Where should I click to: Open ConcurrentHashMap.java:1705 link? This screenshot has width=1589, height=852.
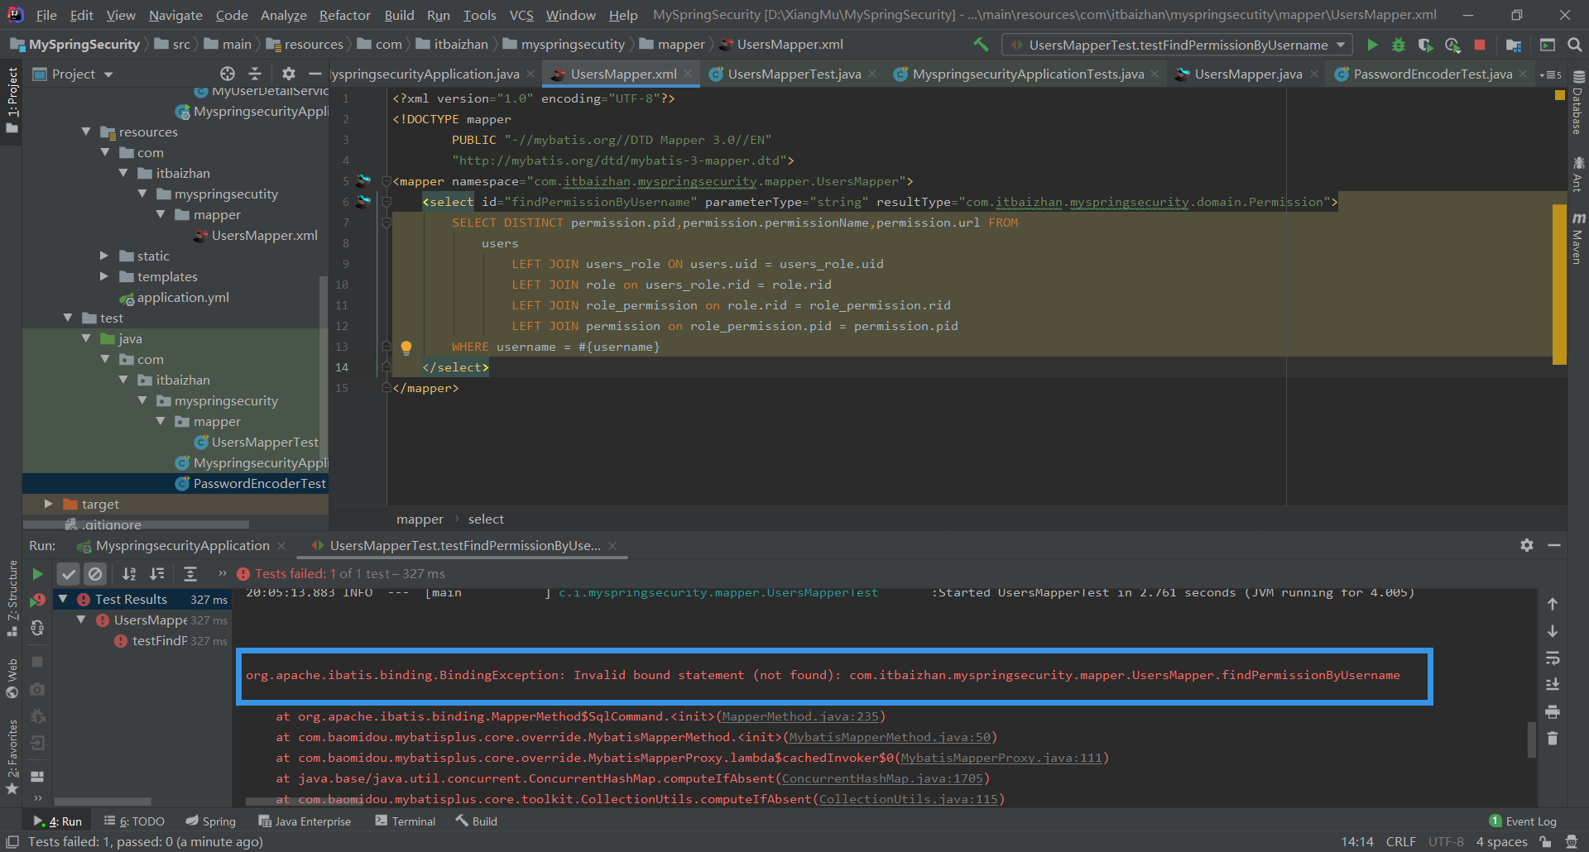tap(882, 778)
